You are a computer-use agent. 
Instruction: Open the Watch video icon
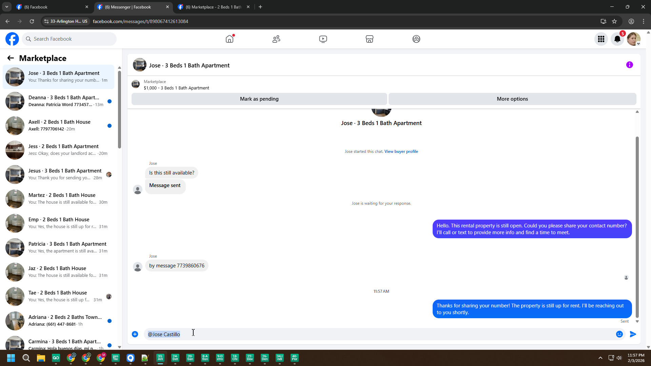pyautogui.click(x=323, y=39)
